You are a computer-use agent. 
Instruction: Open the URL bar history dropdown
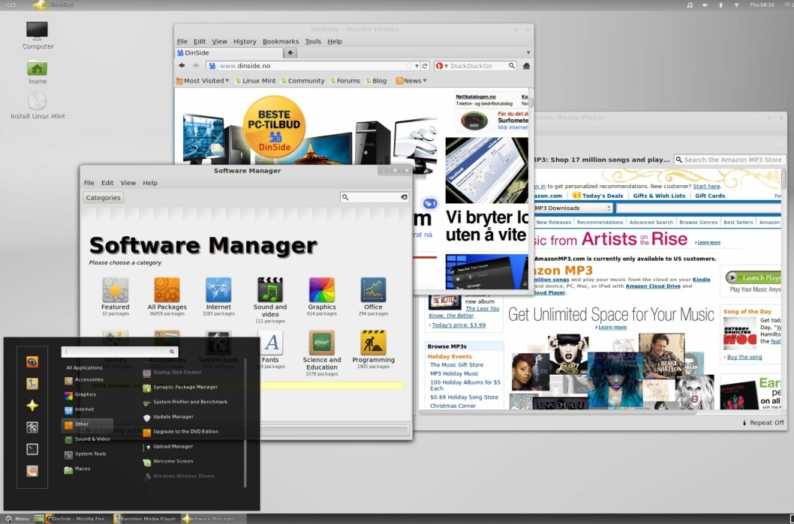coord(417,66)
